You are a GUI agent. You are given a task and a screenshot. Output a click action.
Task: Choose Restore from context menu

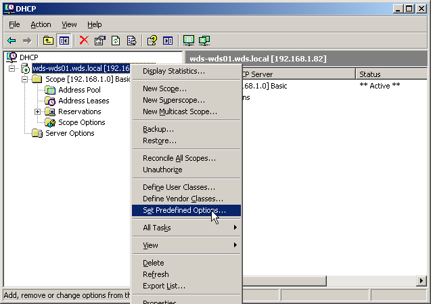coord(187,141)
